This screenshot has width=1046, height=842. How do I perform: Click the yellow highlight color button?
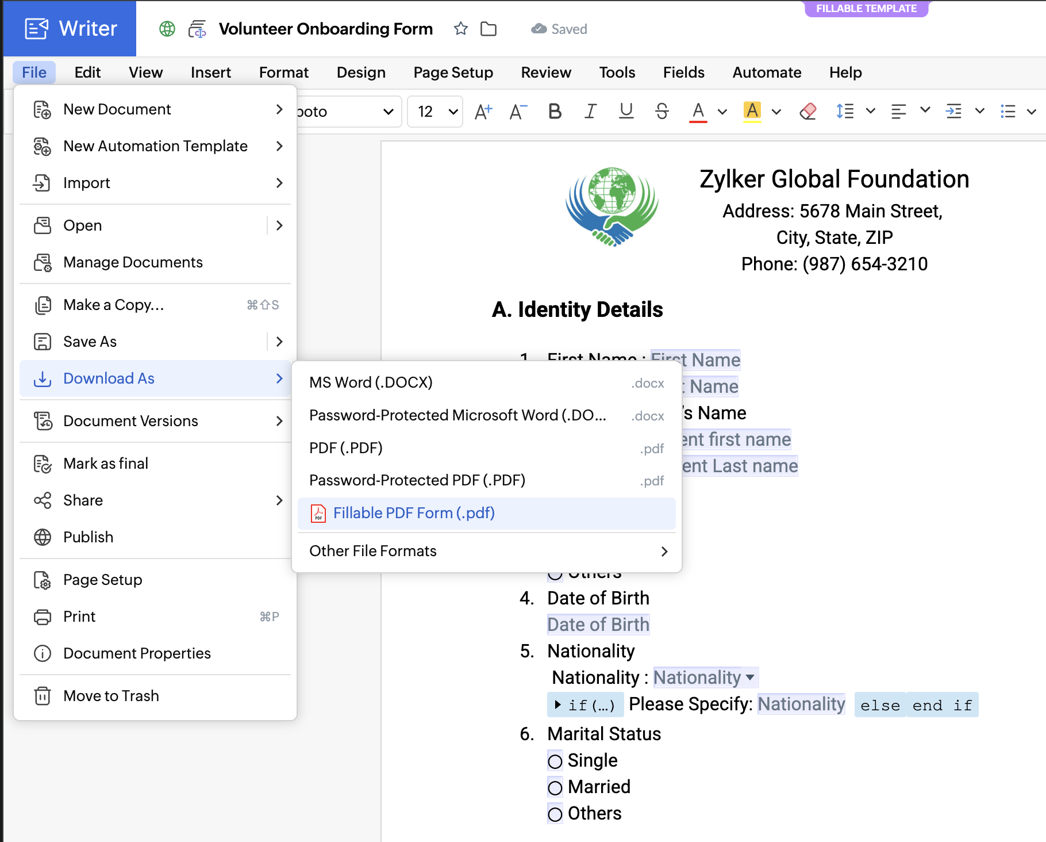752,111
